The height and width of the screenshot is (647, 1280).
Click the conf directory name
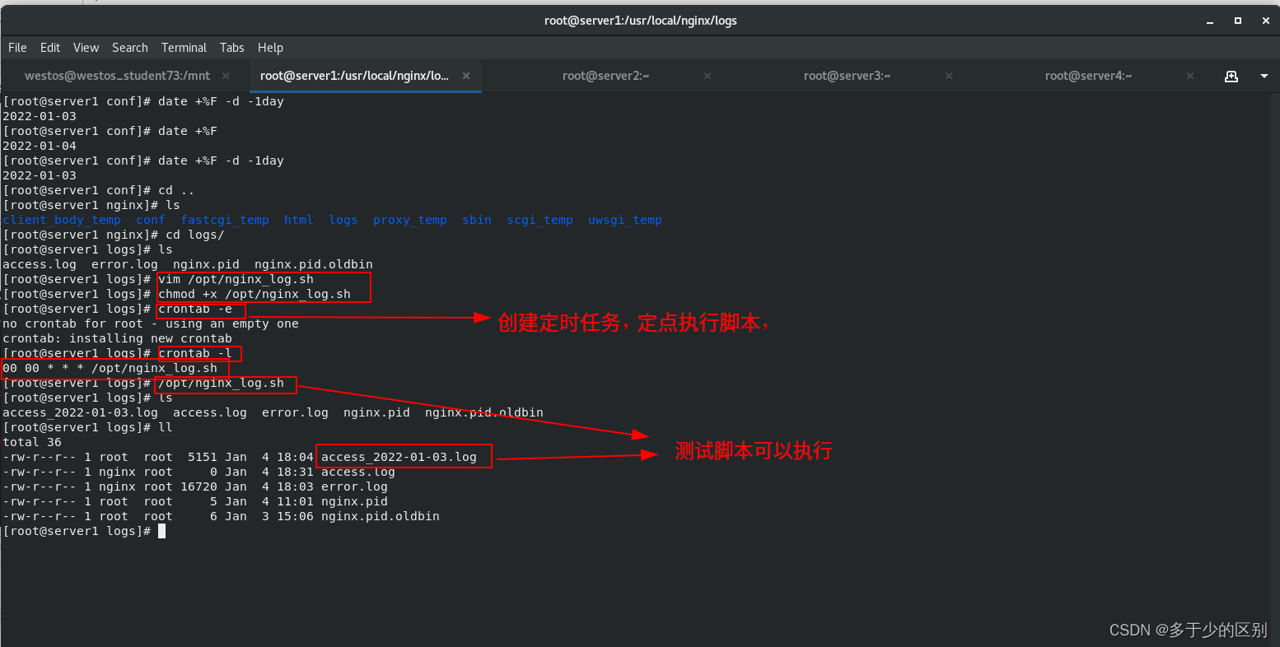tap(151, 220)
